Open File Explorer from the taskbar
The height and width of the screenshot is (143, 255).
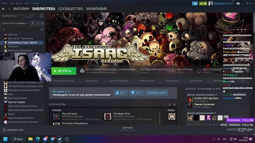coord(30,139)
